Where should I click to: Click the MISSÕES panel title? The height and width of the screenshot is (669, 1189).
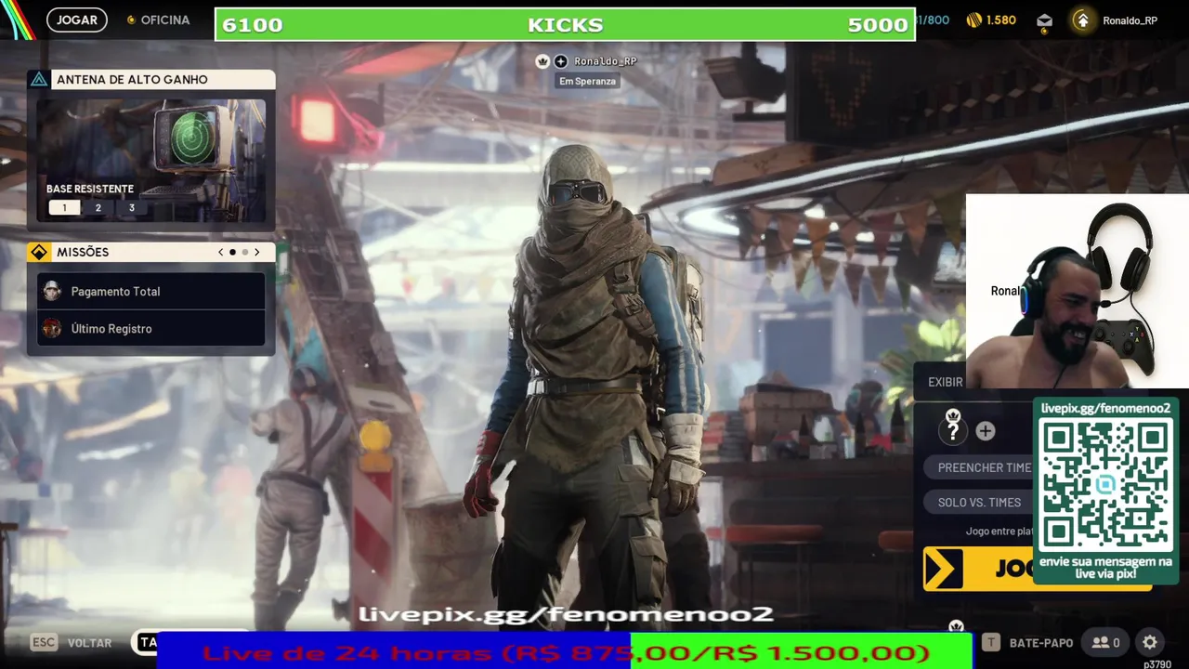click(x=83, y=252)
